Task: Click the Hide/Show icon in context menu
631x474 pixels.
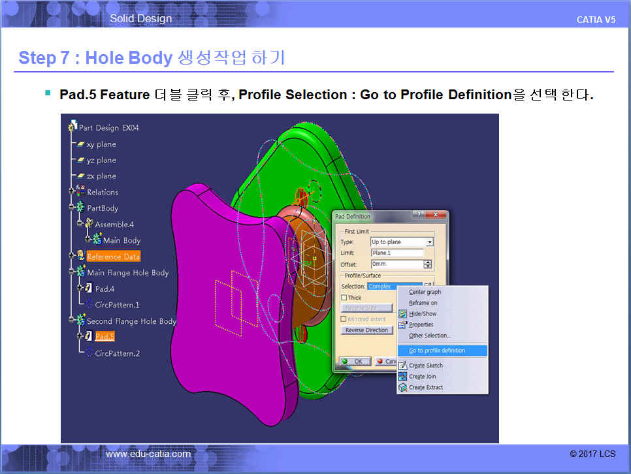Action: pyautogui.click(x=402, y=314)
